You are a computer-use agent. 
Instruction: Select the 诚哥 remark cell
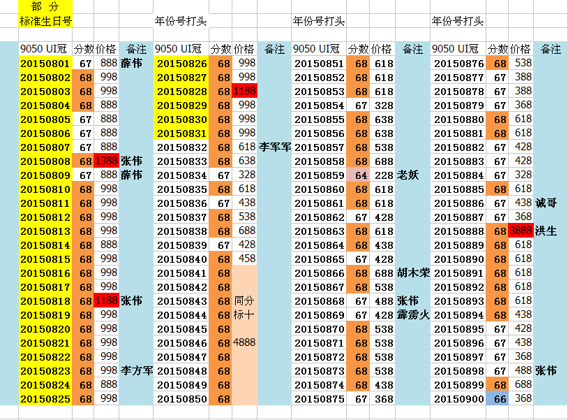[x=546, y=203]
